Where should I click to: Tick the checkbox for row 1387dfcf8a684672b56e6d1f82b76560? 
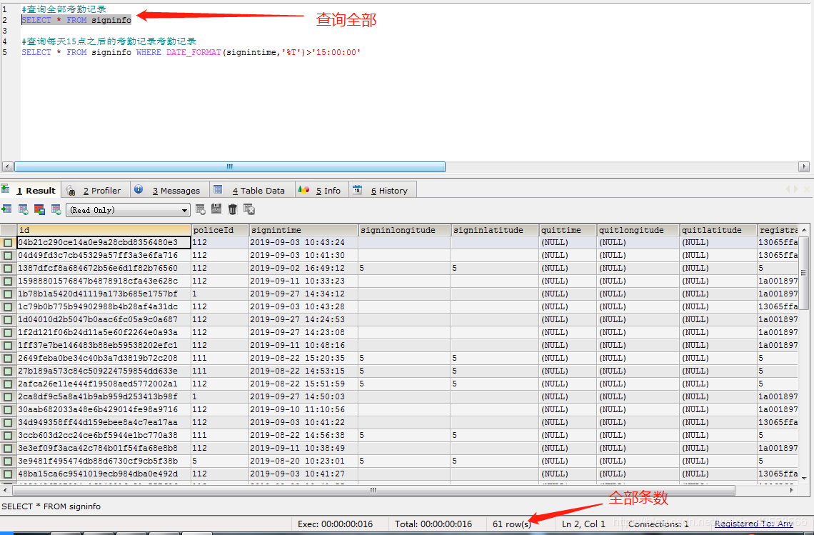[8, 269]
